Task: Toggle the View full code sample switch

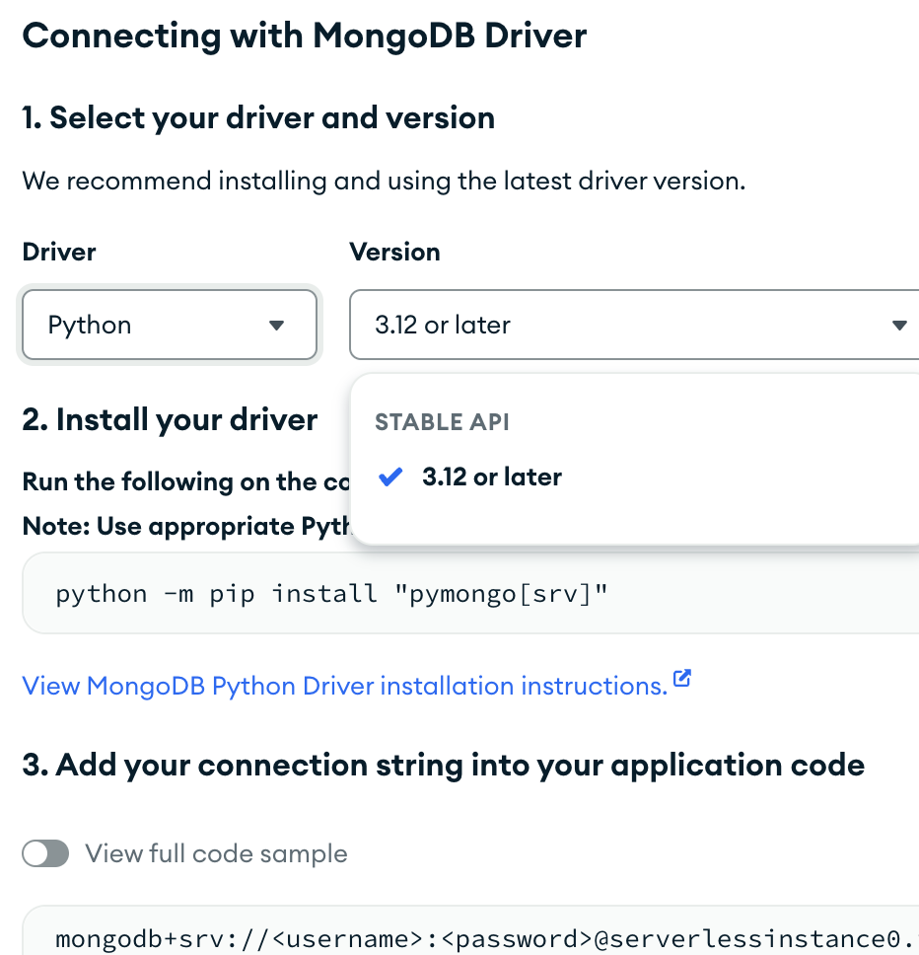Action: pyautogui.click(x=45, y=853)
